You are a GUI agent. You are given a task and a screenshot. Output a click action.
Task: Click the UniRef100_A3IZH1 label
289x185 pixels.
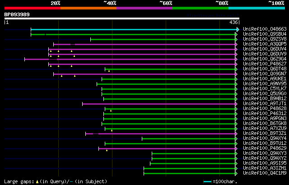pyautogui.click(x=265, y=168)
